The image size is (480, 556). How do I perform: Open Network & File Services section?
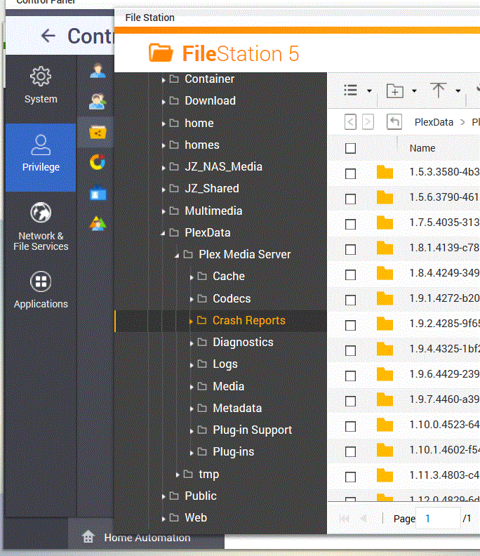coord(41,227)
